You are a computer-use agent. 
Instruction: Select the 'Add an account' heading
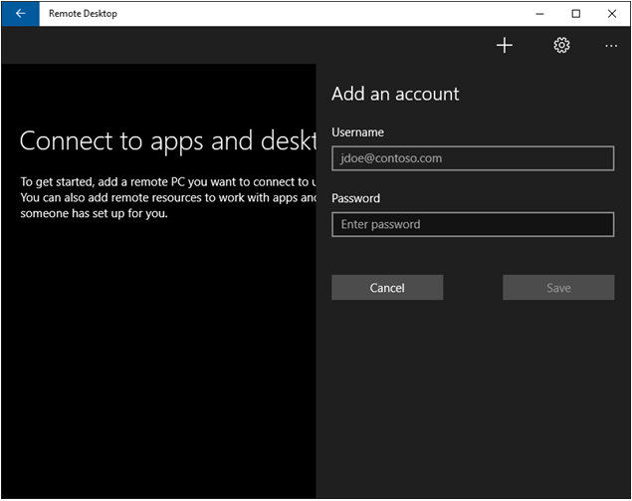(x=395, y=95)
